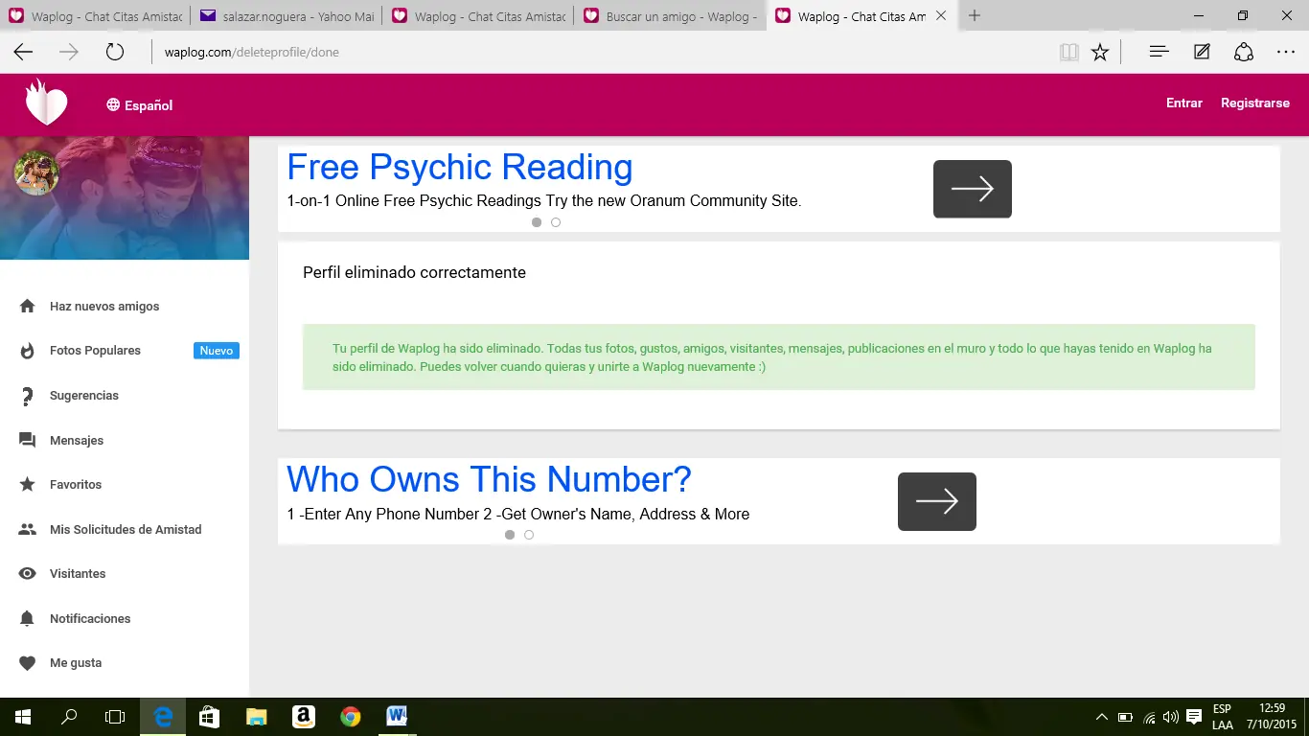Click the Make a Web Note pen icon
The width and height of the screenshot is (1309, 736).
[1202, 53]
